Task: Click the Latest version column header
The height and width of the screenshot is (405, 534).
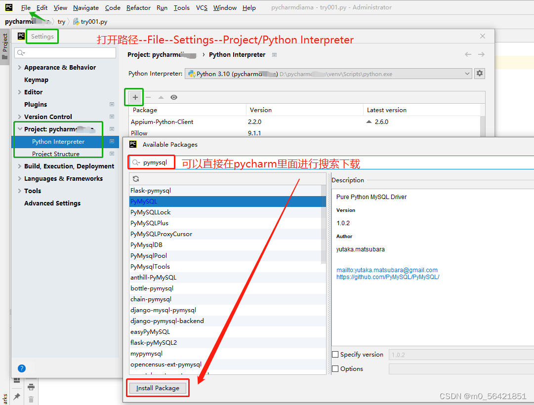Action: coord(421,110)
